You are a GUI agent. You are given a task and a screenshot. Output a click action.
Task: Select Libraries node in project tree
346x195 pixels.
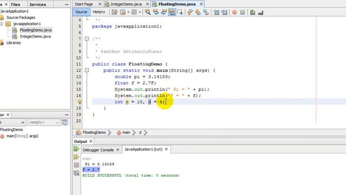click(14, 43)
